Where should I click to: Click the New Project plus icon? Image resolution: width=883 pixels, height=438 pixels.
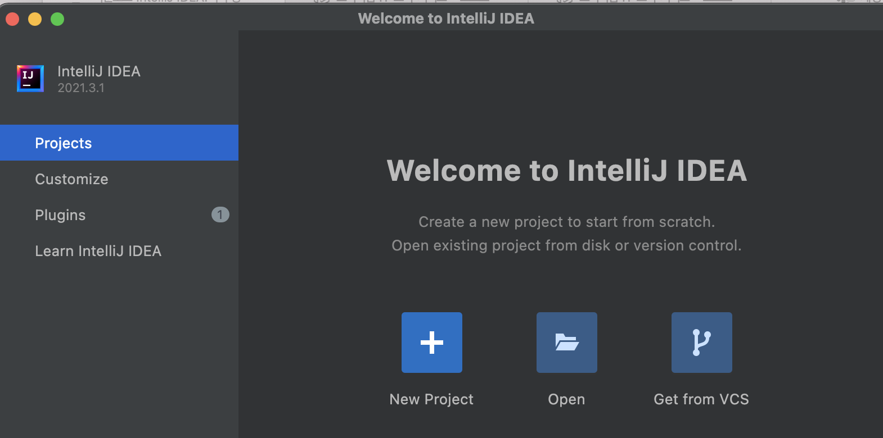pyautogui.click(x=432, y=343)
